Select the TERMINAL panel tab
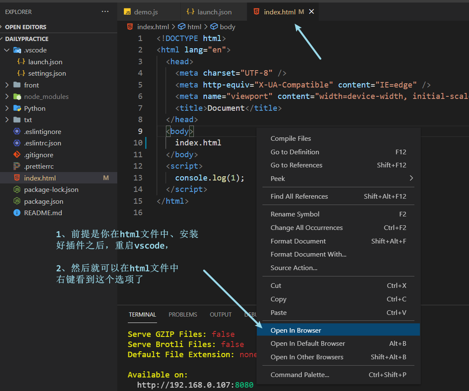The width and height of the screenshot is (469, 391). [x=142, y=314]
